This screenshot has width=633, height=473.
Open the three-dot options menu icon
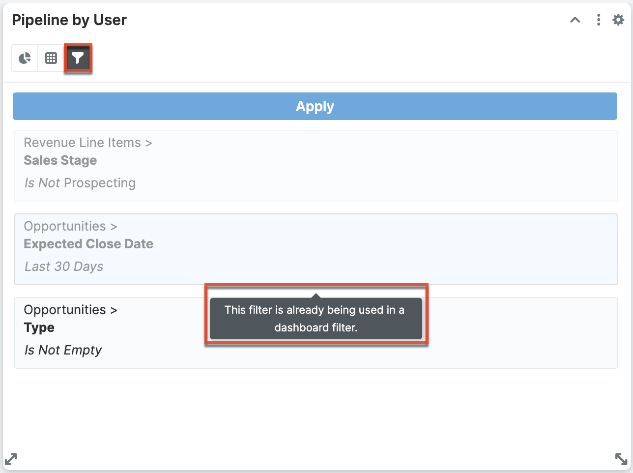[598, 20]
